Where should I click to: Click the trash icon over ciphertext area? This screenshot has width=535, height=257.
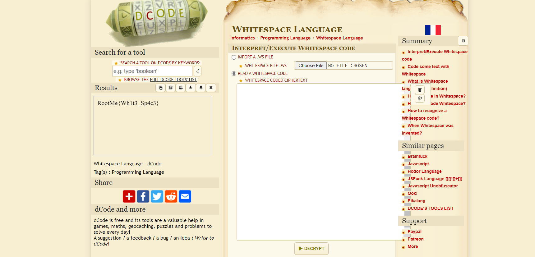[x=420, y=90]
